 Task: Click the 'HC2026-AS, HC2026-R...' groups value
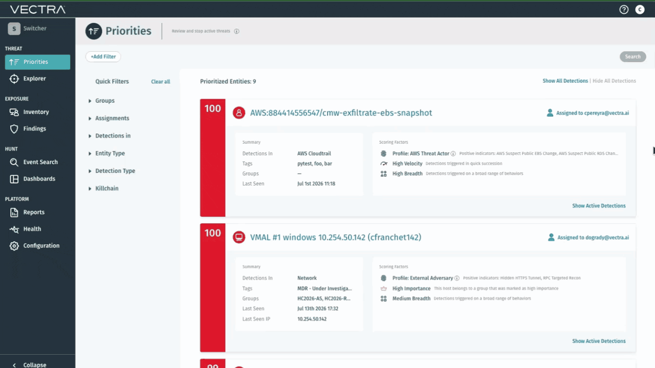(324, 298)
